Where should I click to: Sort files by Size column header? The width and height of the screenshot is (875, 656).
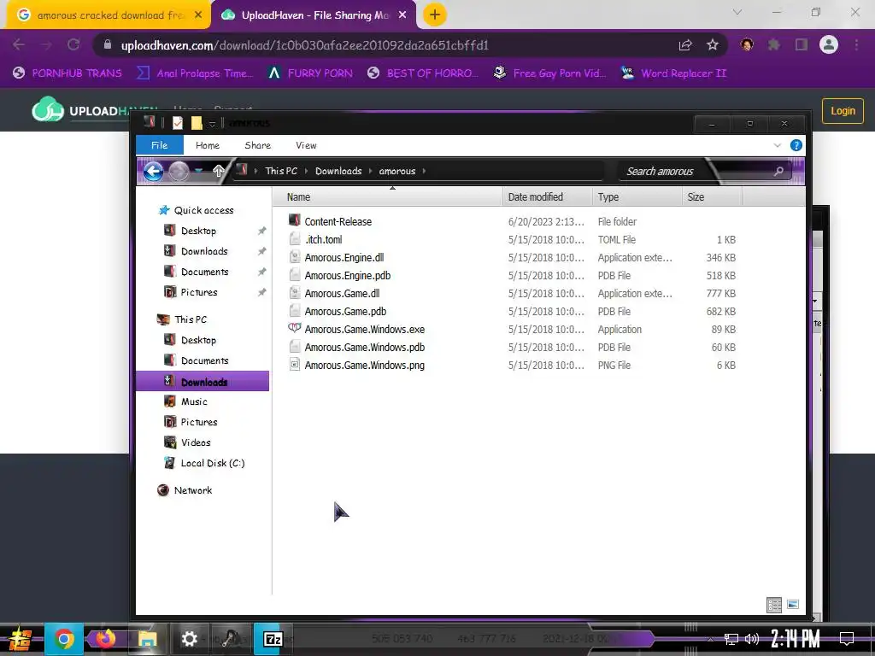point(712,197)
